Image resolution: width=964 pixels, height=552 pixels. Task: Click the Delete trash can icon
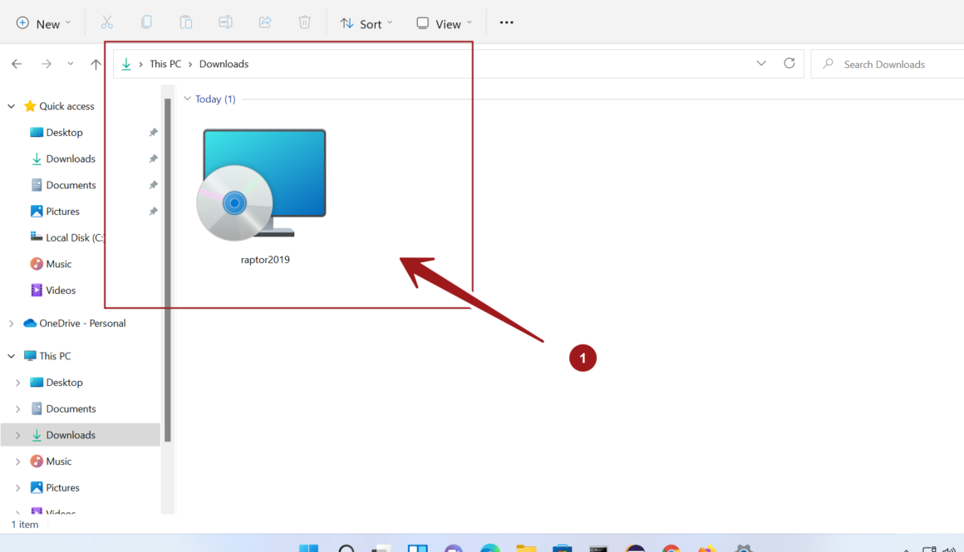click(x=305, y=23)
